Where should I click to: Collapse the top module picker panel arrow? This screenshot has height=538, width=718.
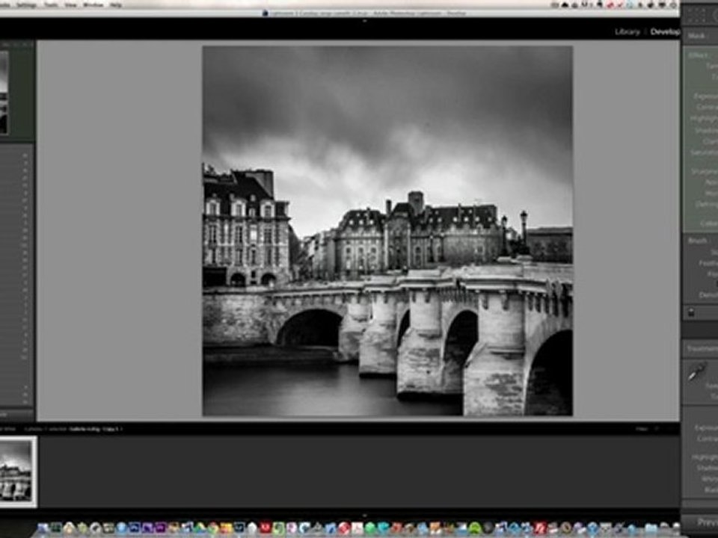(364, 21)
